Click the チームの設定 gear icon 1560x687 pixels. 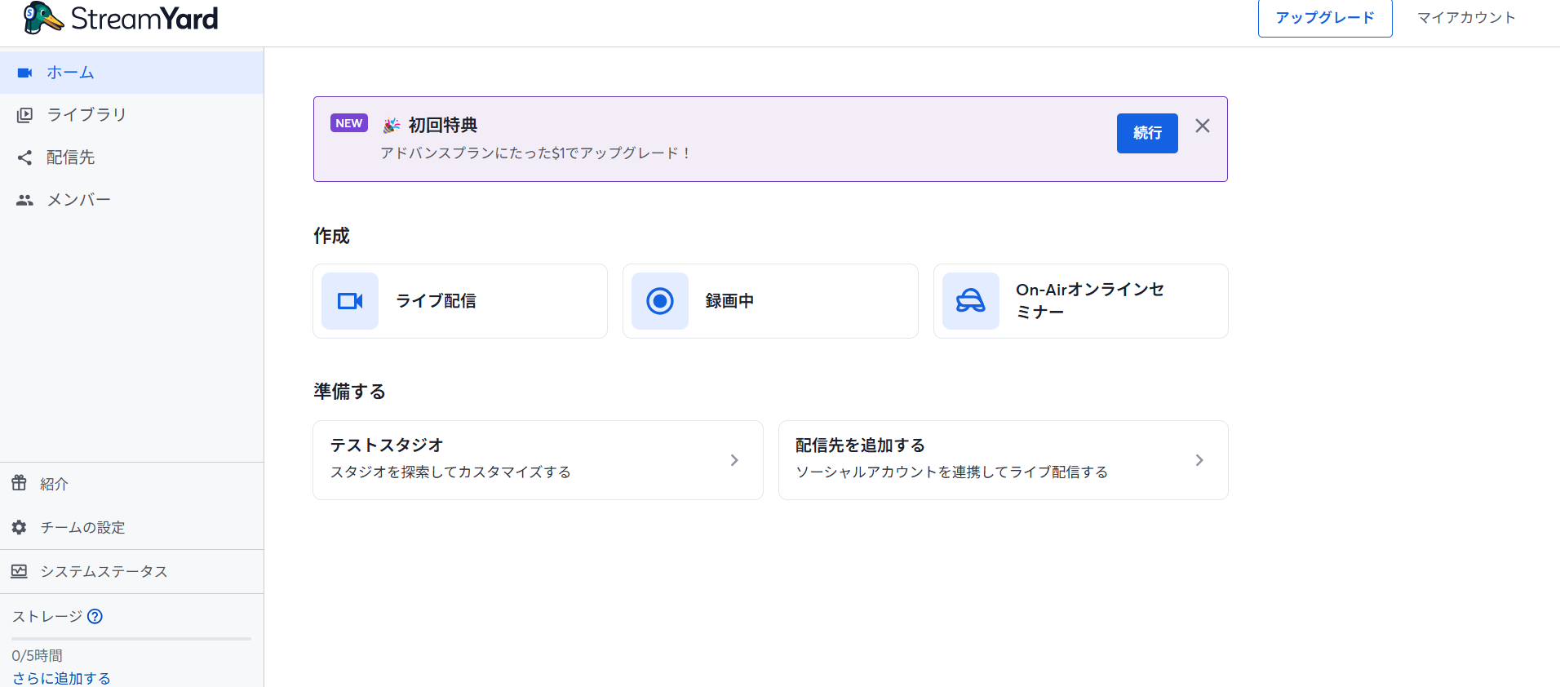point(20,527)
